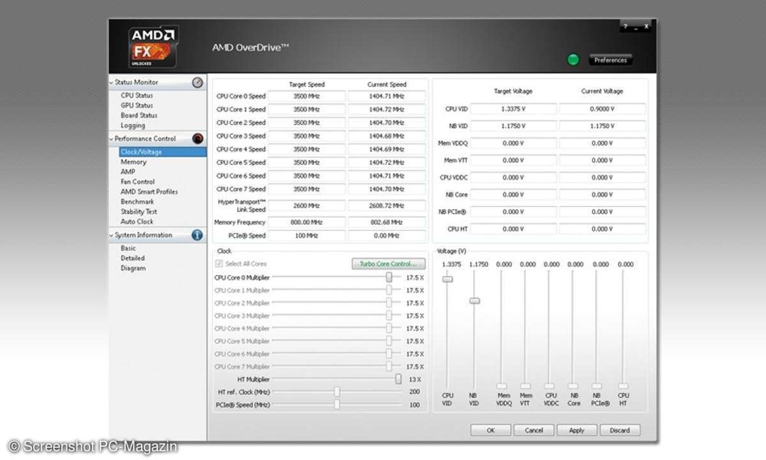Open the AMP page
Screen dimensions: 766x460
128,172
